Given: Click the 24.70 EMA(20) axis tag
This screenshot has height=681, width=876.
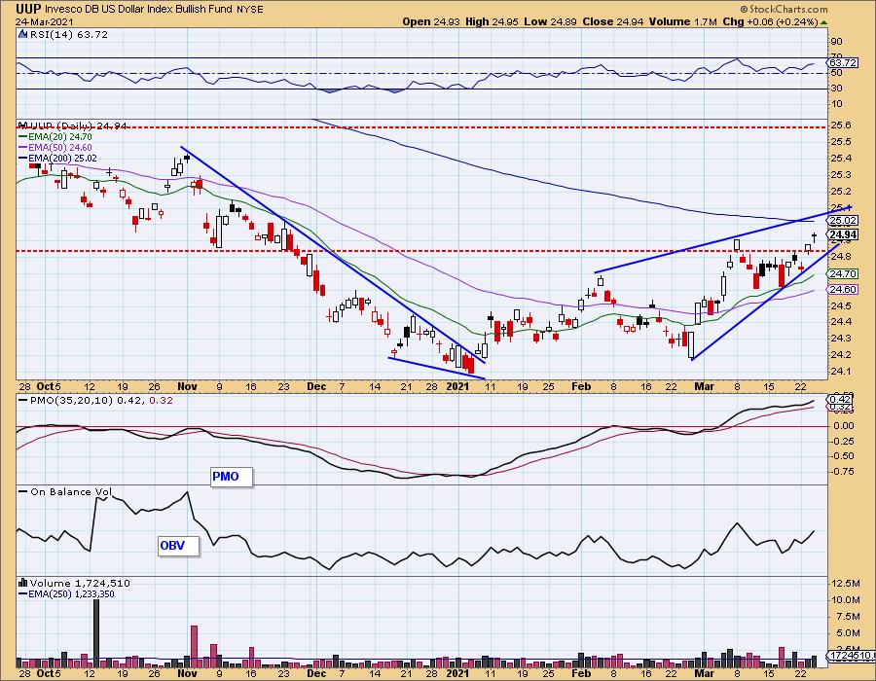Looking at the screenshot, I should (842, 275).
